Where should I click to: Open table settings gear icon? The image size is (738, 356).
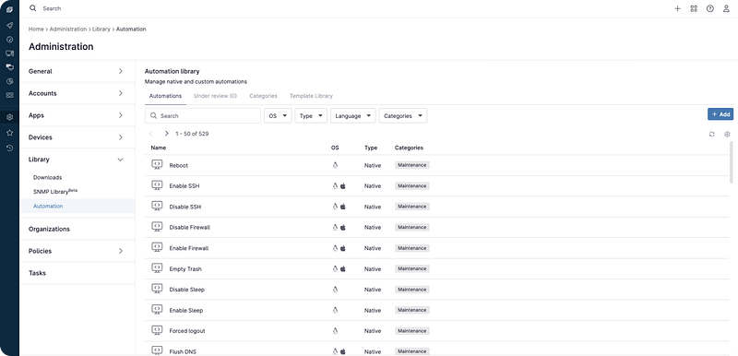(727, 134)
